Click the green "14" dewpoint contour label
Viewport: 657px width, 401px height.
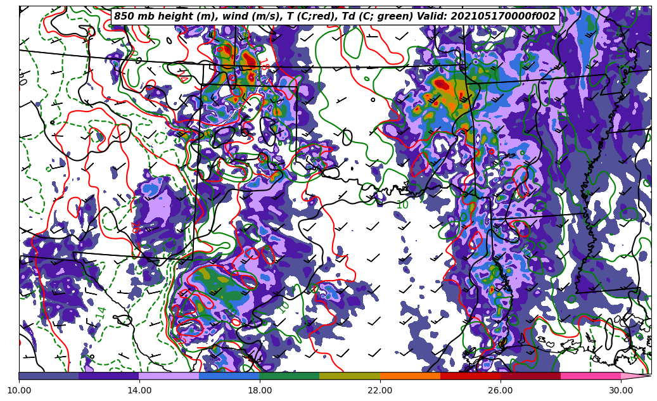click(101, 312)
